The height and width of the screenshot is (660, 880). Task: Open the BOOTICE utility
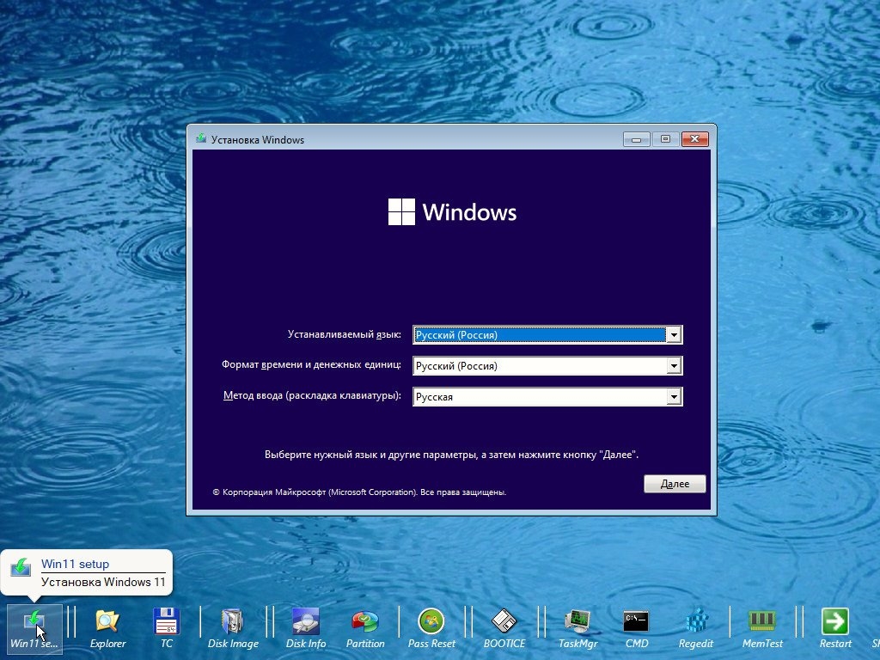coord(504,622)
